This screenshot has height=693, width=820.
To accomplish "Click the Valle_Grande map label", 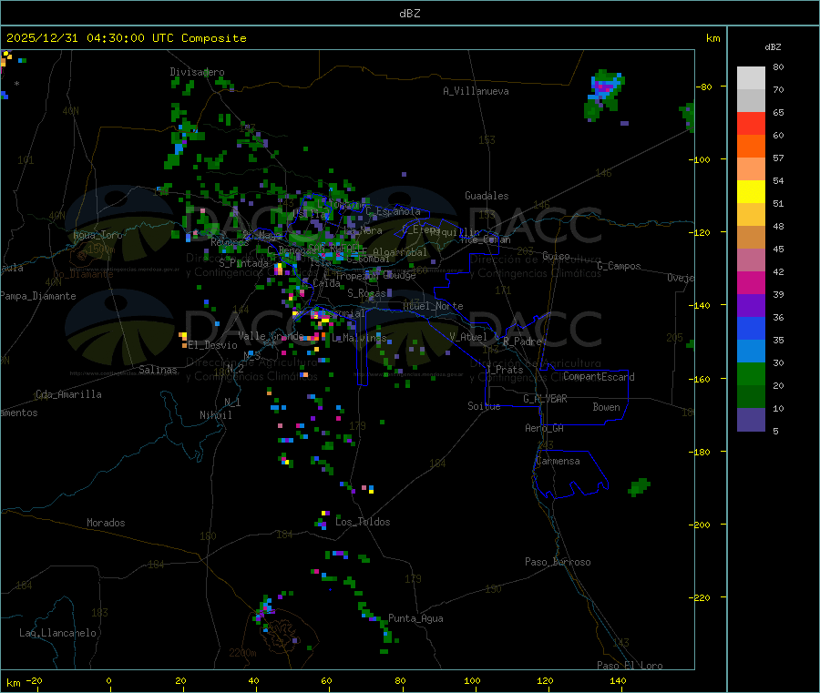I will tap(272, 336).
